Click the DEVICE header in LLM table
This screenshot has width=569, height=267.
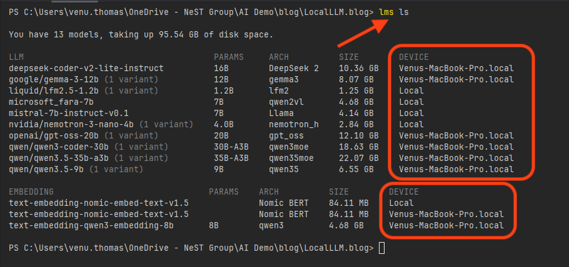coord(414,57)
